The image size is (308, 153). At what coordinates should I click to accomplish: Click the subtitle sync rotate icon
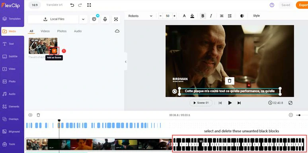(174, 92)
